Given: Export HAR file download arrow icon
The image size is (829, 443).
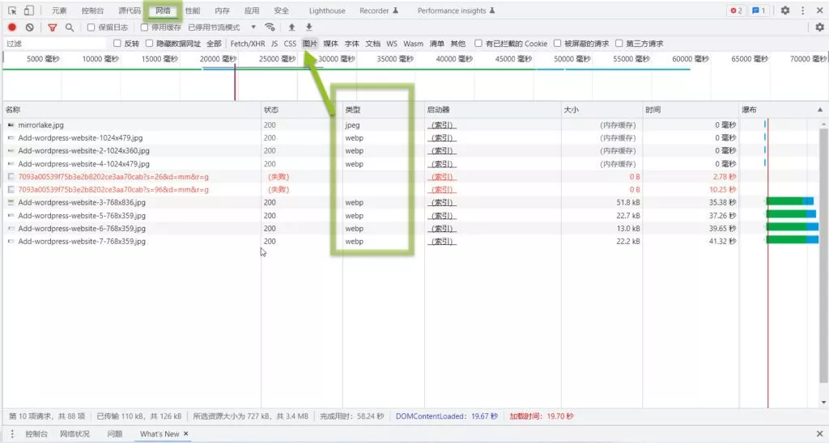Looking at the screenshot, I should pos(308,27).
